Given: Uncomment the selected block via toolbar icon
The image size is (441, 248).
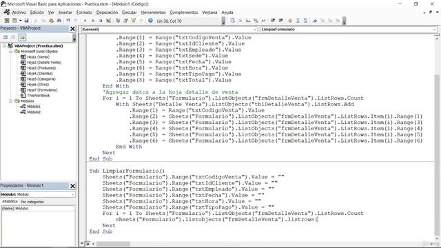Looking at the screenshot, I should tap(305, 21).
